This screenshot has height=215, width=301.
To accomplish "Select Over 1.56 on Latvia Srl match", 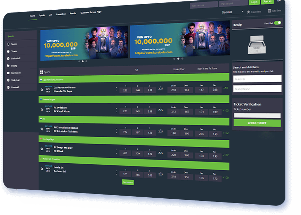I will tap(187, 177).
